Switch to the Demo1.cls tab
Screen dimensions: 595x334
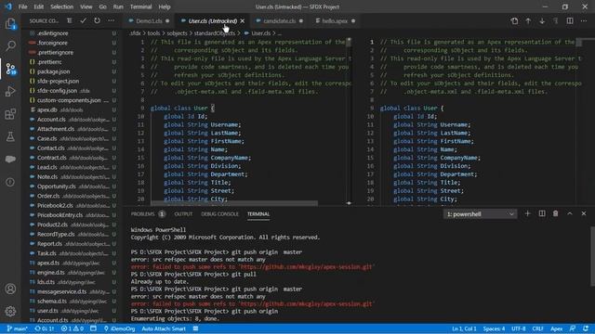click(x=149, y=20)
